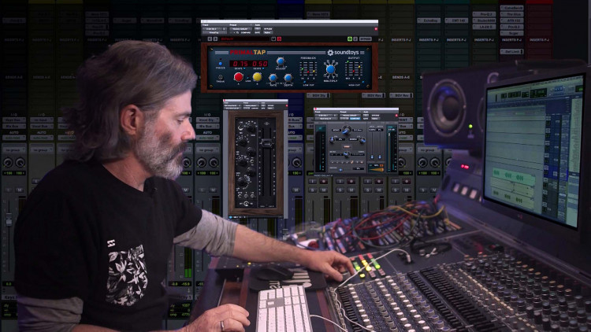Open the LA-2A insert
591x332 pixels.
[484, 27]
